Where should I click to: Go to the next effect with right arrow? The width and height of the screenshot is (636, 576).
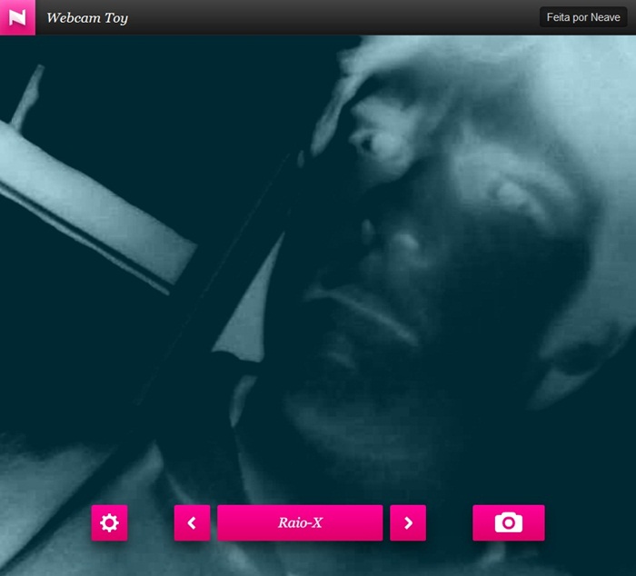point(408,522)
